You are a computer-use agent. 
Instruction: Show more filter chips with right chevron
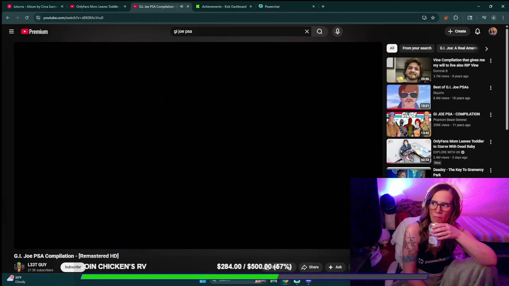(x=486, y=48)
